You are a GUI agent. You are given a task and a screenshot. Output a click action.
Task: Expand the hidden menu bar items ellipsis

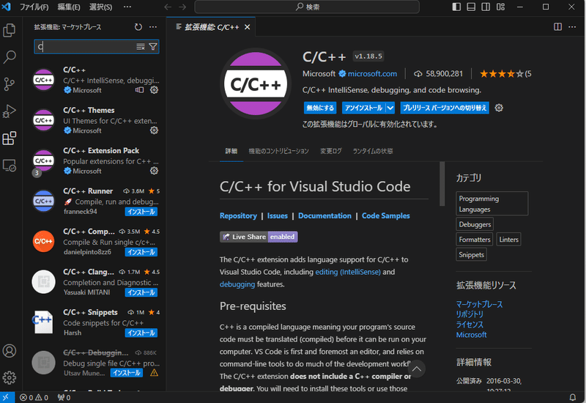click(x=127, y=7)
